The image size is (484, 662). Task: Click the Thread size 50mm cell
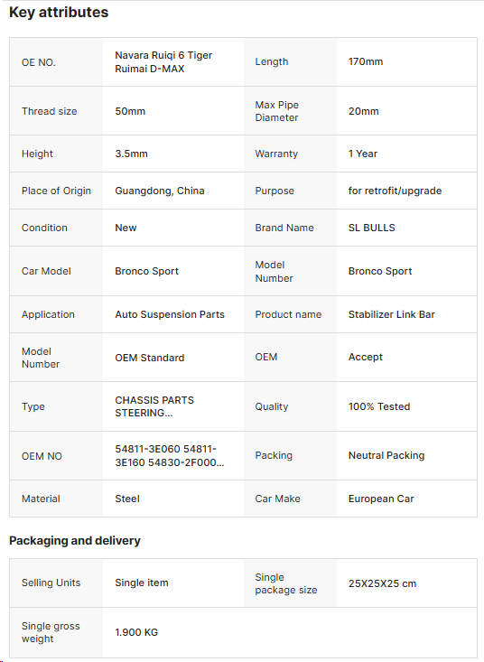point(130,111)
